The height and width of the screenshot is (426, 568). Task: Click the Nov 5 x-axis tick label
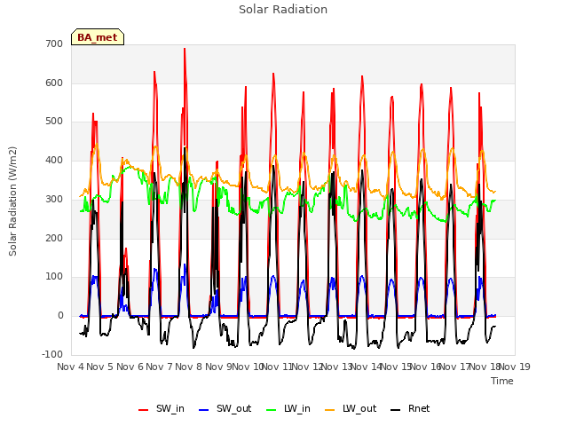click(x=99, y=367)
